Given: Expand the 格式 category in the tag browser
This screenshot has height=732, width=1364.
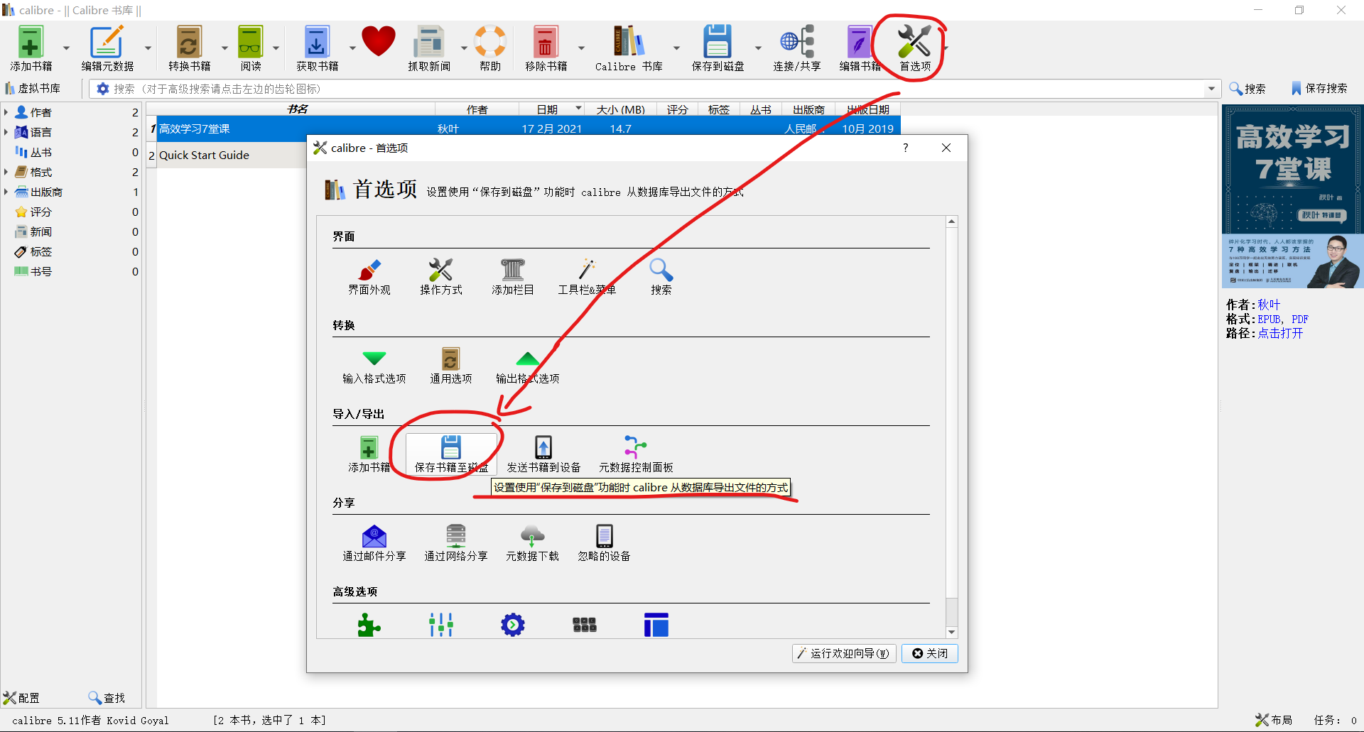Looking at the screenshot, I should tap(7, 172).
